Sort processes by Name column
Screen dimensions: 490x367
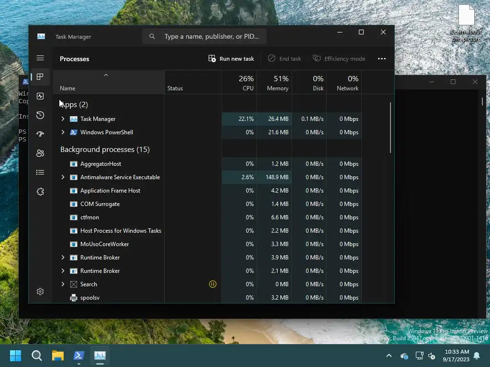109,82
